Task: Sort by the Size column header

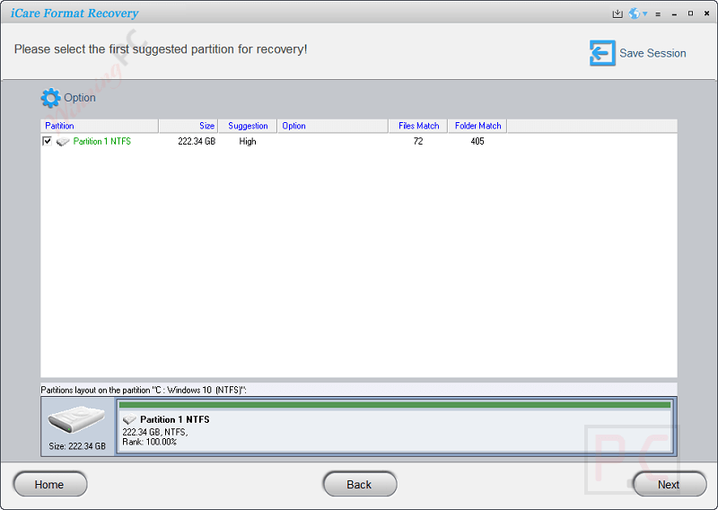Action: coord(188,126)
